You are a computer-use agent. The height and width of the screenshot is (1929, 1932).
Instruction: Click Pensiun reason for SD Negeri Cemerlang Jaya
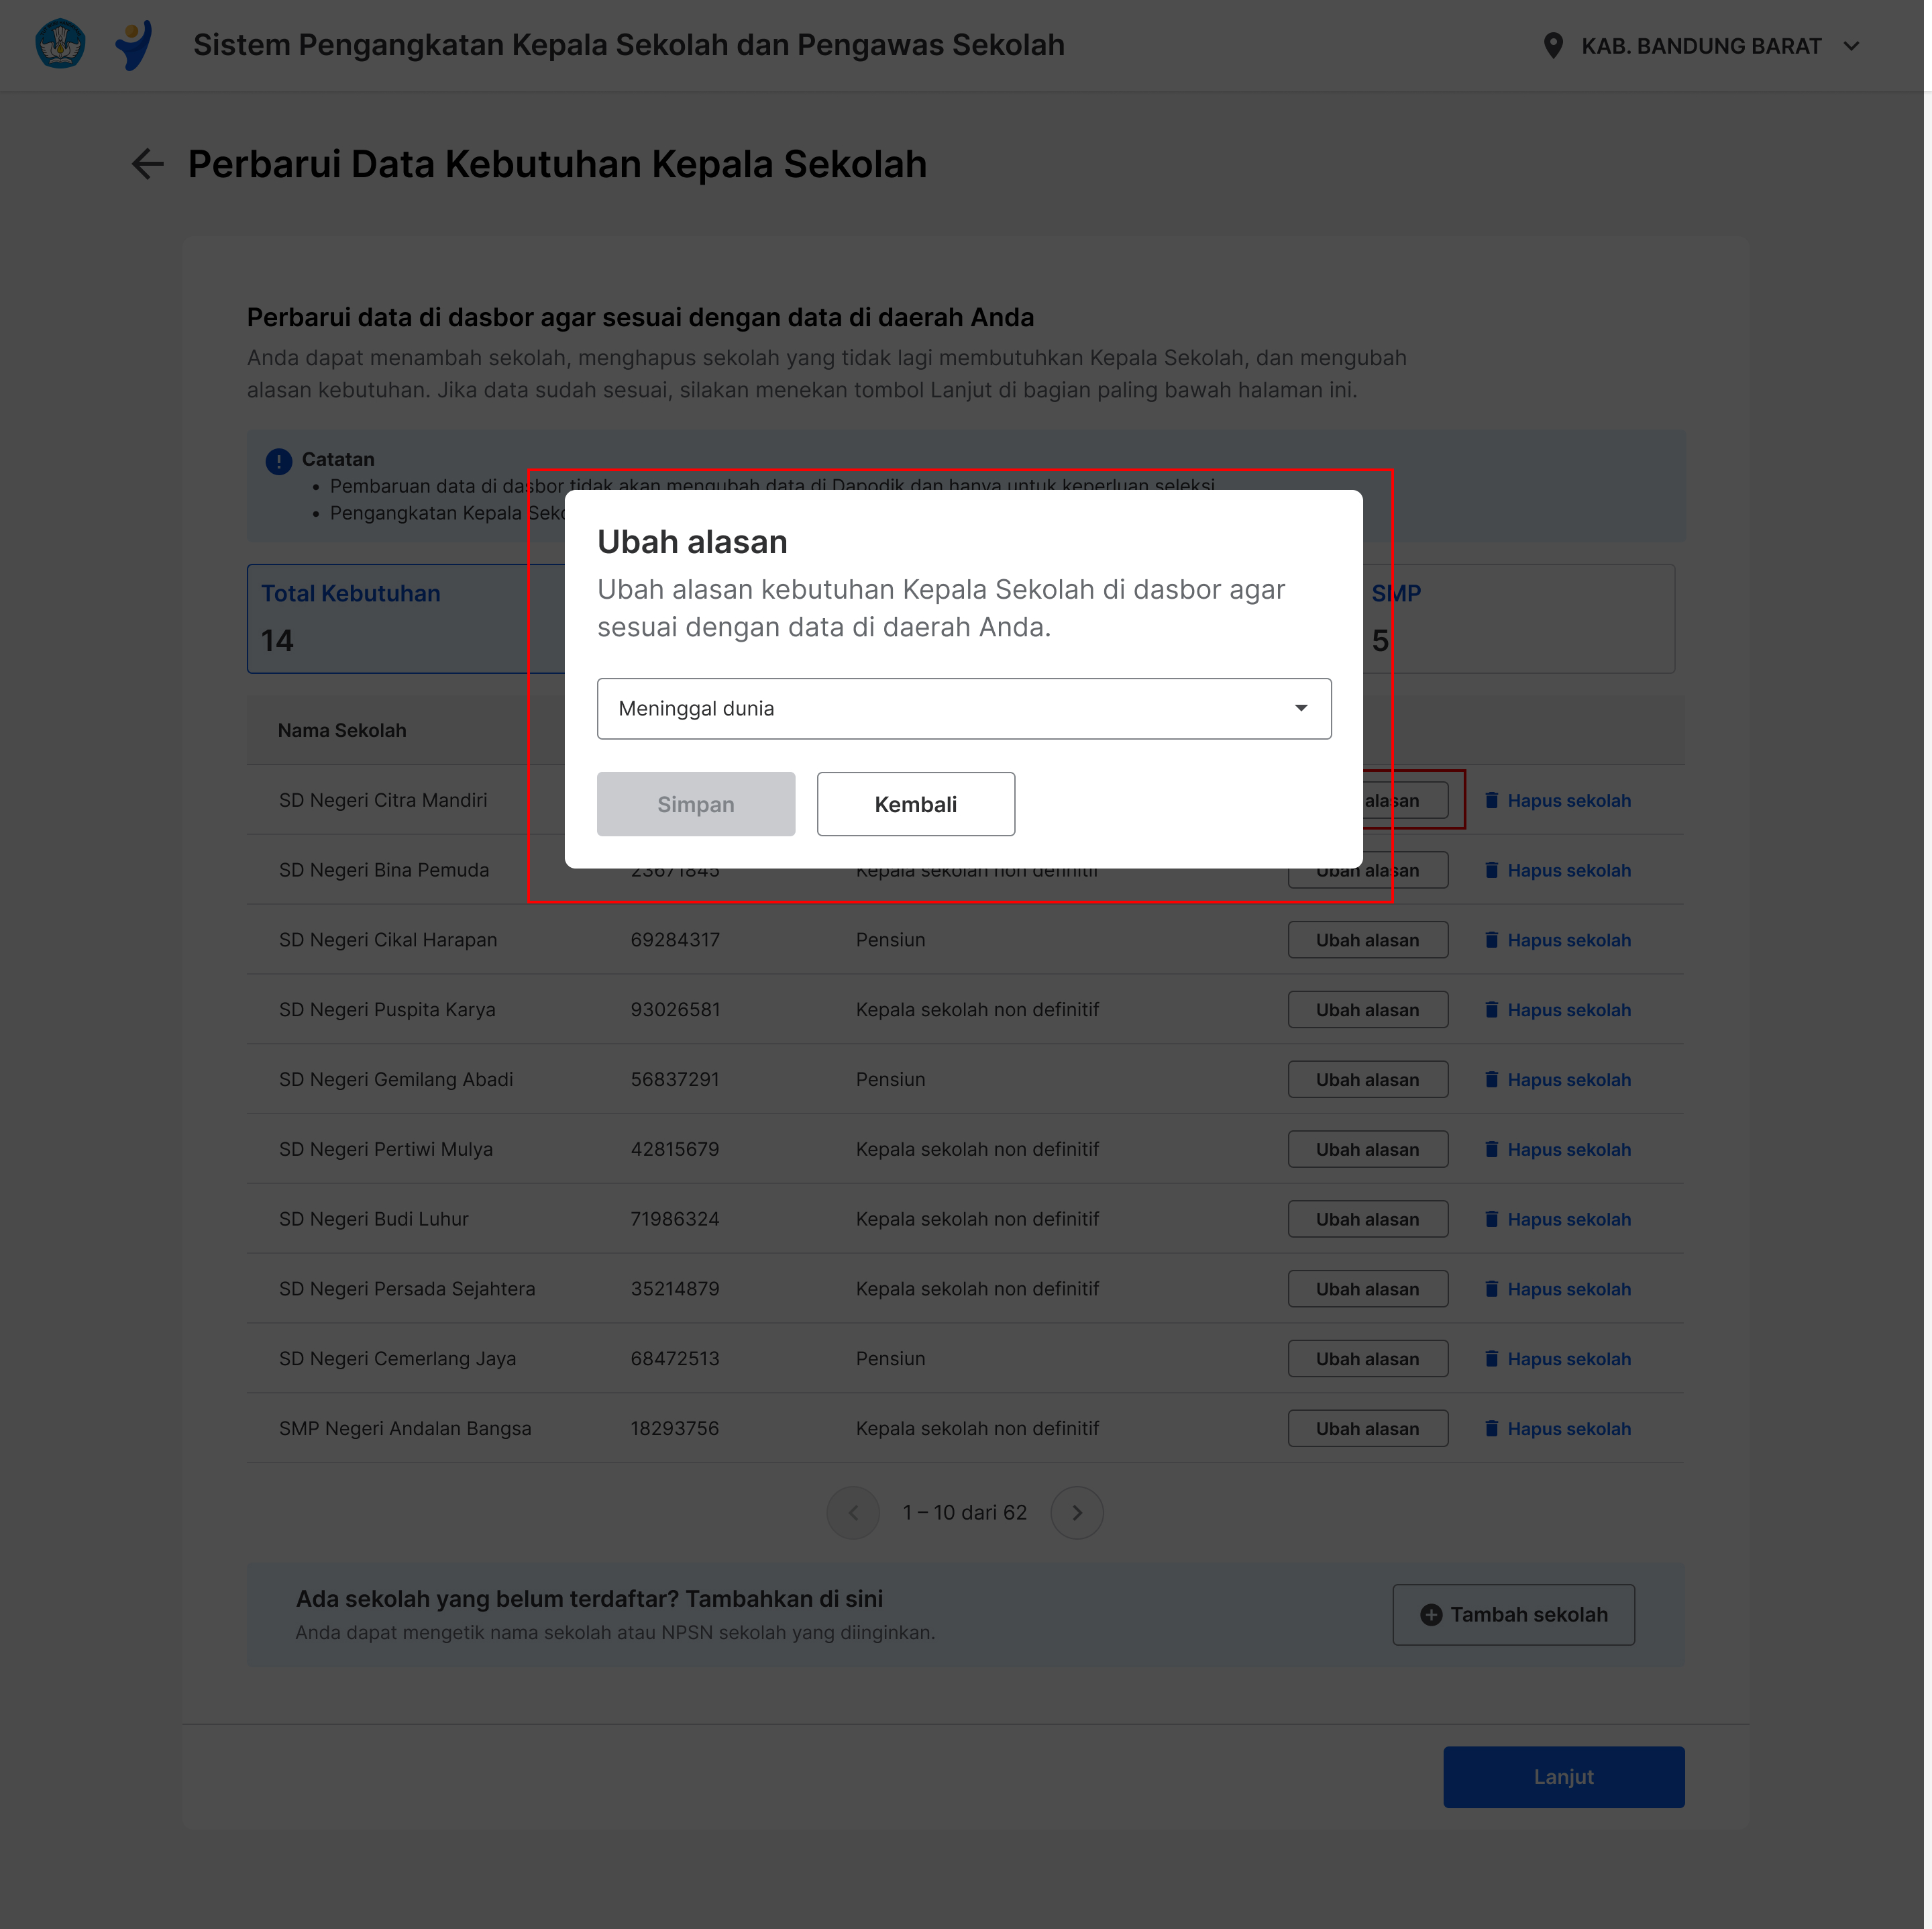[890, 1358]
